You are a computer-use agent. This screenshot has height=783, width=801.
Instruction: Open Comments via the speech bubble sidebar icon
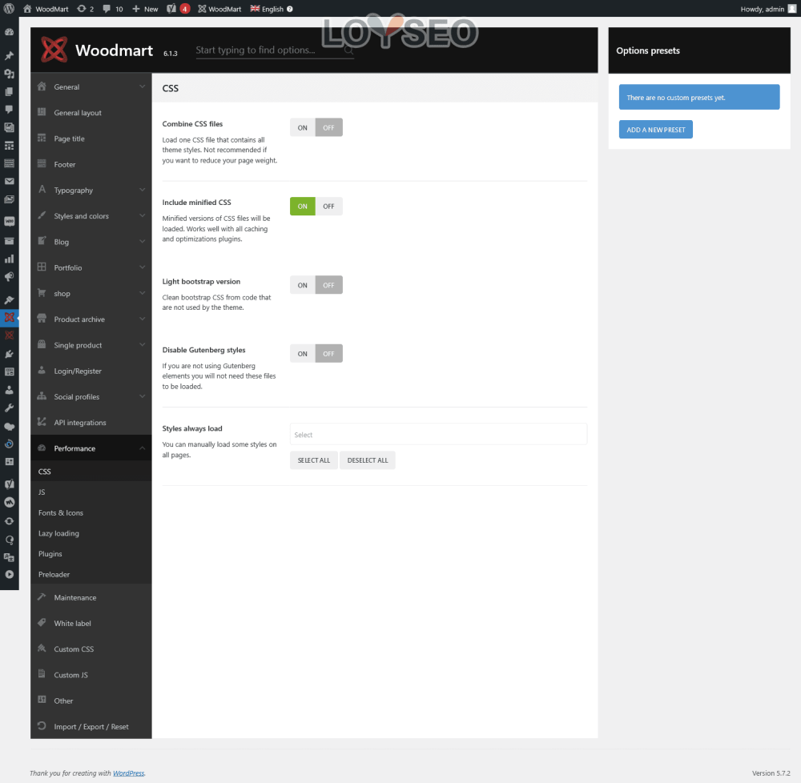9,109
